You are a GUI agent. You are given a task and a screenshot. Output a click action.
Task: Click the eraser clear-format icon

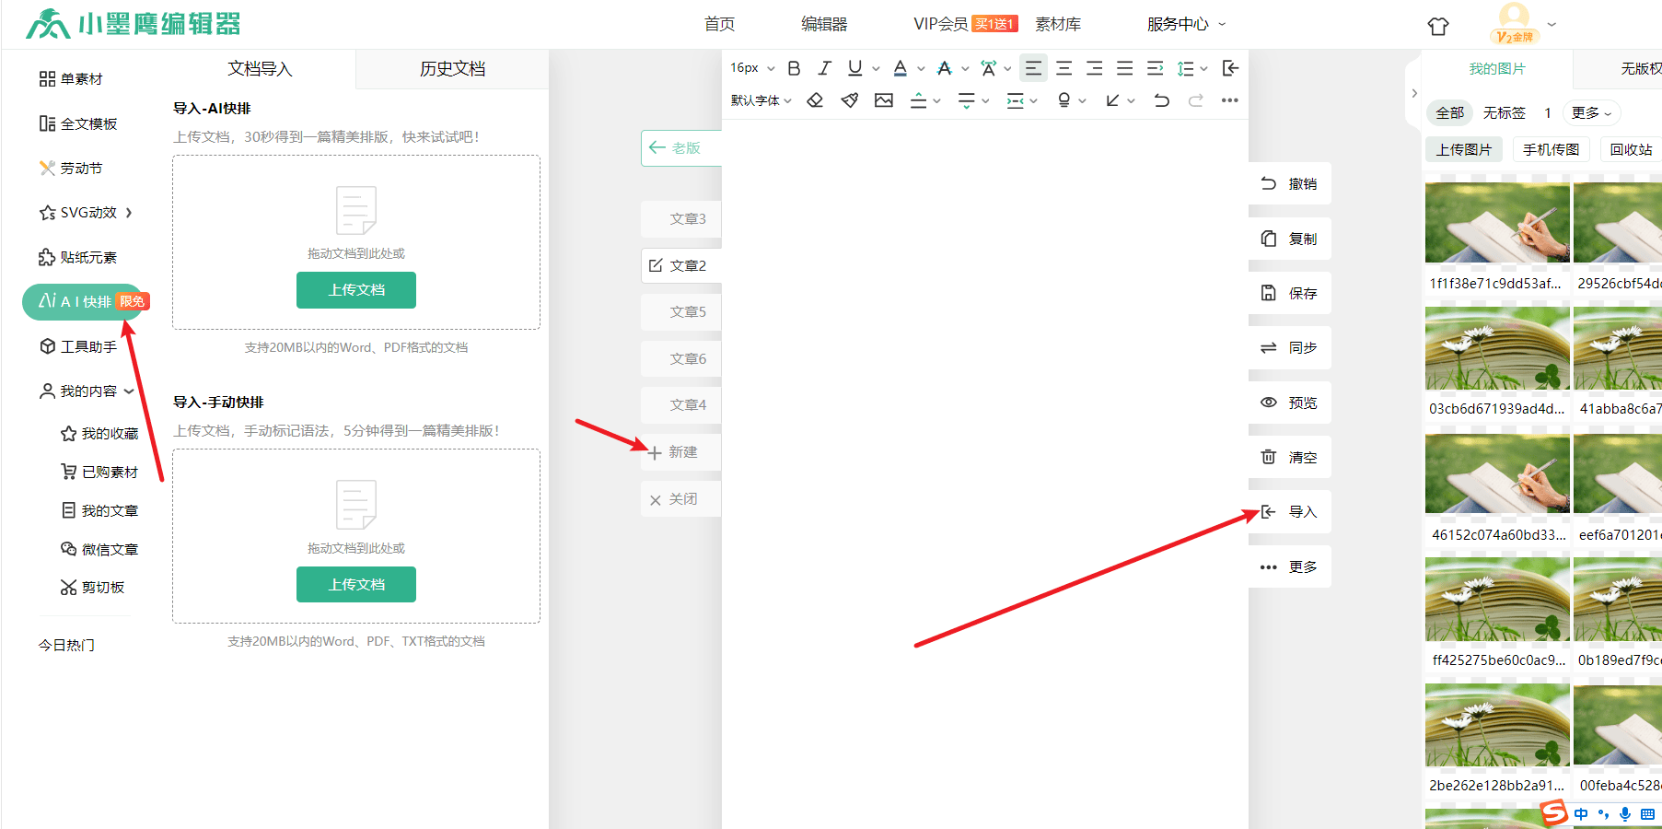pyautogui.click(x=815, y=100)
